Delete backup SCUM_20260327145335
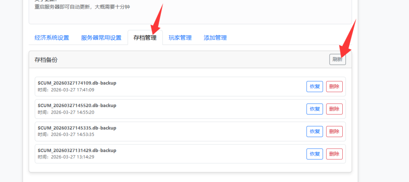Image resolution: width=409 pixels, height=182 pixels. (334, 132)
